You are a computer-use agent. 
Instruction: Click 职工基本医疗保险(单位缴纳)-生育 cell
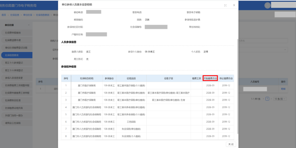tap(169, 100)
